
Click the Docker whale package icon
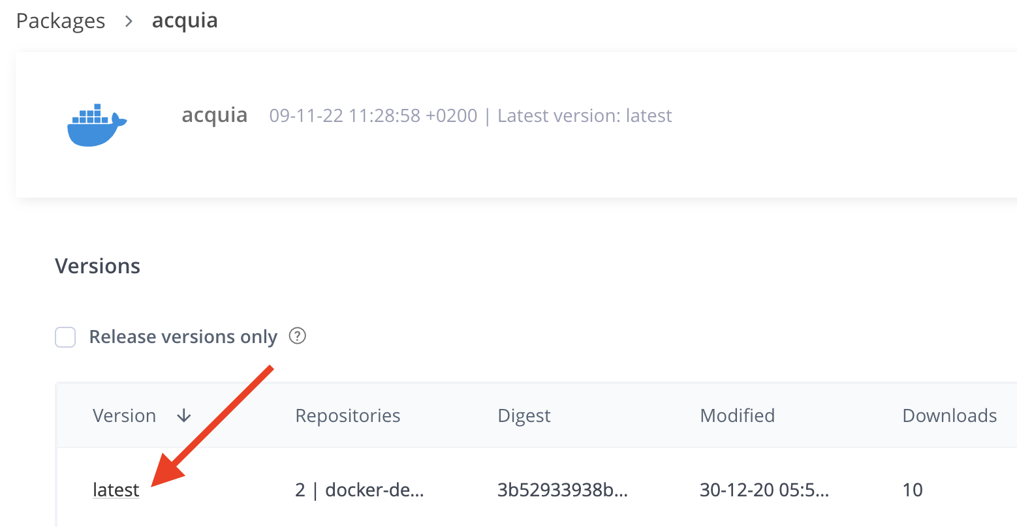(x=97, y=125)
